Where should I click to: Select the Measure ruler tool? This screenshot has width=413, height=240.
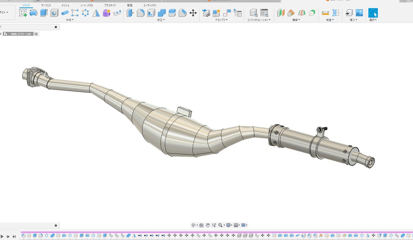click(325, 13)
